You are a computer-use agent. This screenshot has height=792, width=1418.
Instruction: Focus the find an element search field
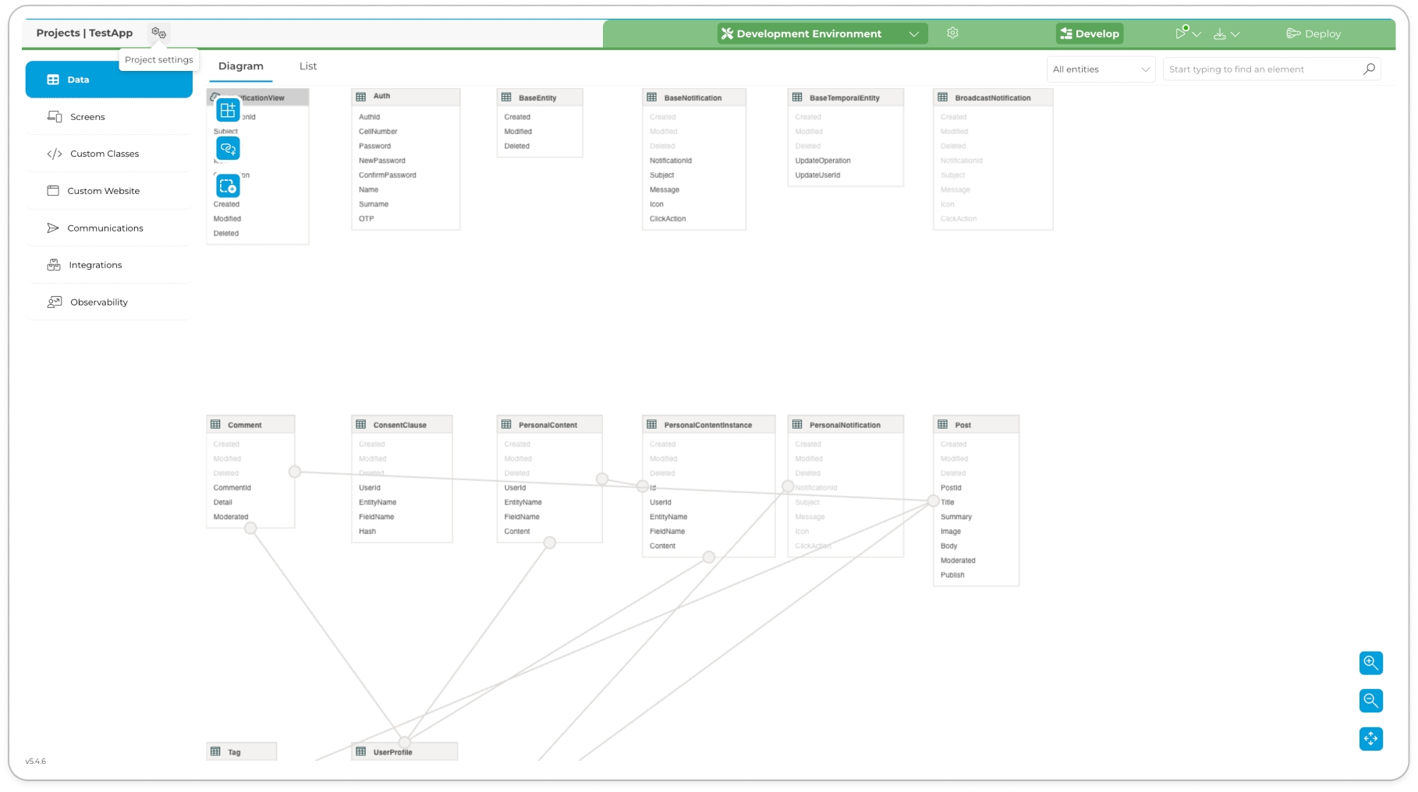pos(1262,69)
